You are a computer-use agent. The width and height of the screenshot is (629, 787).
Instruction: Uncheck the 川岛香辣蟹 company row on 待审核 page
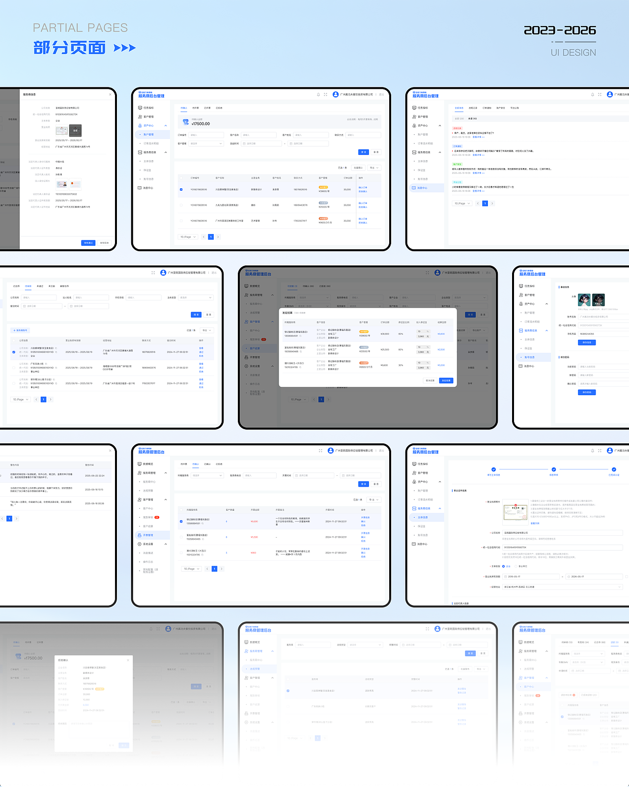click(14, 352)
